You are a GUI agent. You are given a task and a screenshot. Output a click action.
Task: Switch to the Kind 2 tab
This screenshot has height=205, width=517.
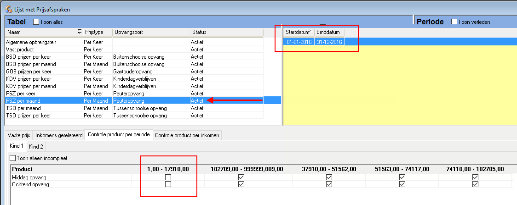click(x=35, y=147)
